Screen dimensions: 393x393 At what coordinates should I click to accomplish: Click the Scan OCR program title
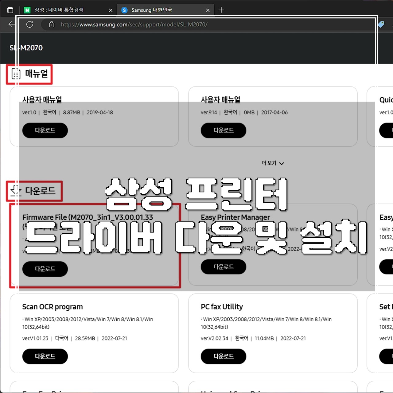53,307
